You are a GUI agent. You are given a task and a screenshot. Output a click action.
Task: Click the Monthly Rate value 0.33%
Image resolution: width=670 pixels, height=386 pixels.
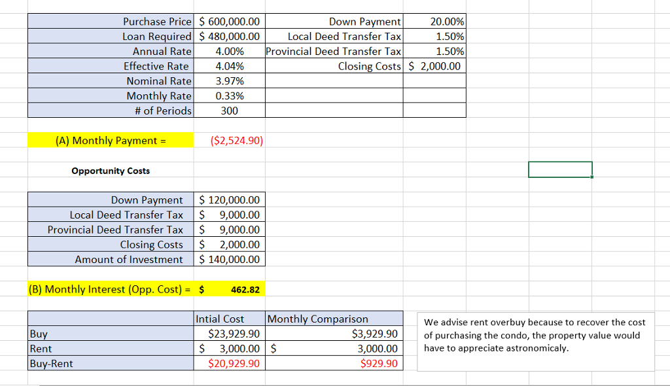tap(229, 96)
